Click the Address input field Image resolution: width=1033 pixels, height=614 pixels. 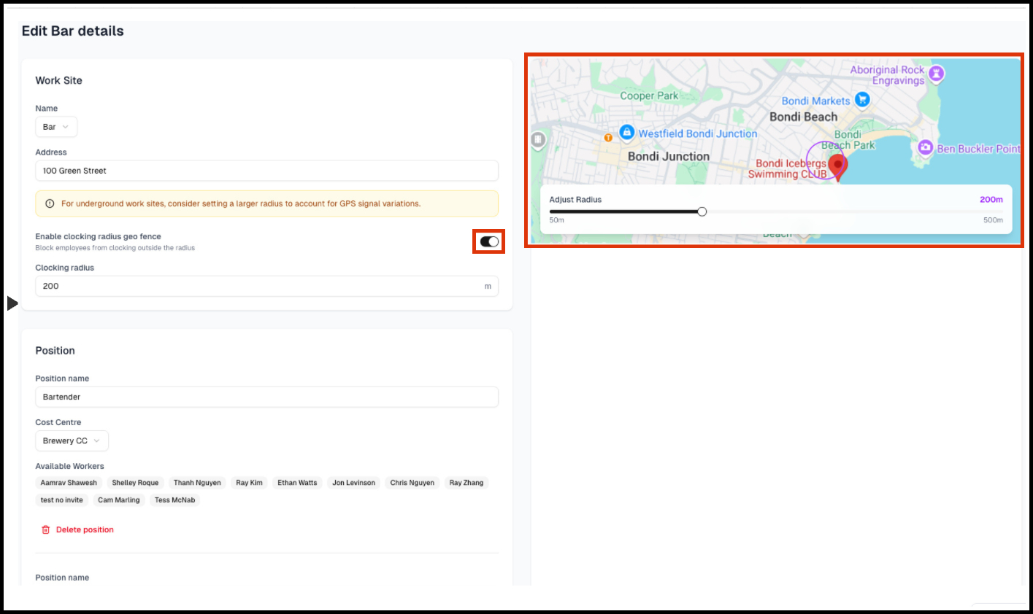pyautogui.click(x=266, y=171)
